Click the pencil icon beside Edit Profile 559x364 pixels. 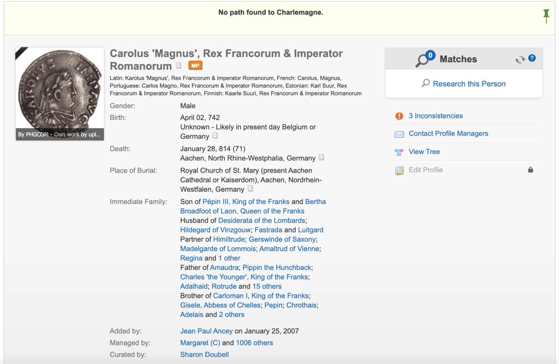click(x=399, y=170)
